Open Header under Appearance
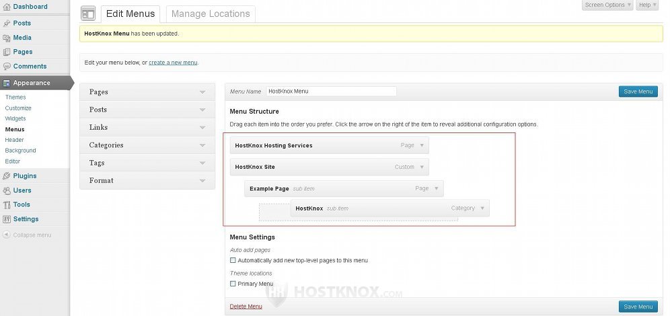Image resolution: width=670 pixels, height=316 pixels. [15, 140]
